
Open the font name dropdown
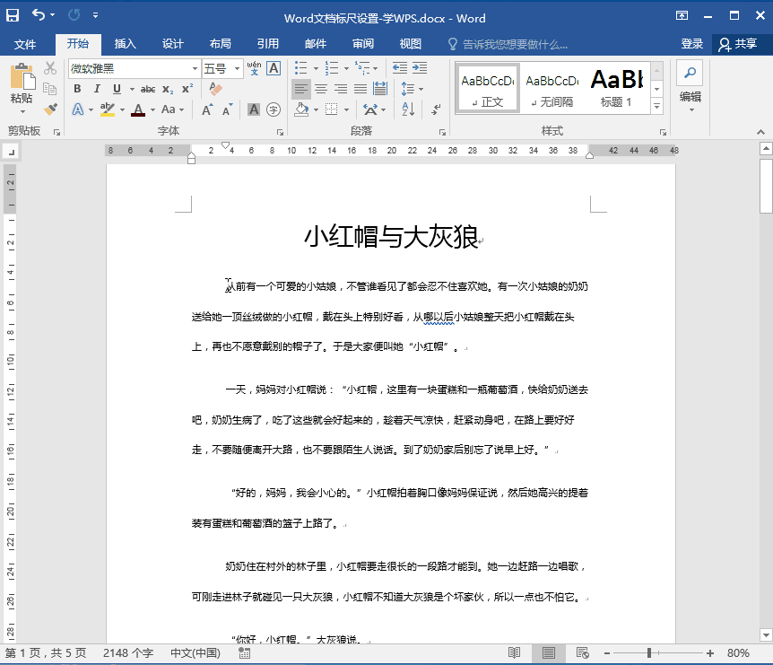tap(195, 68)
